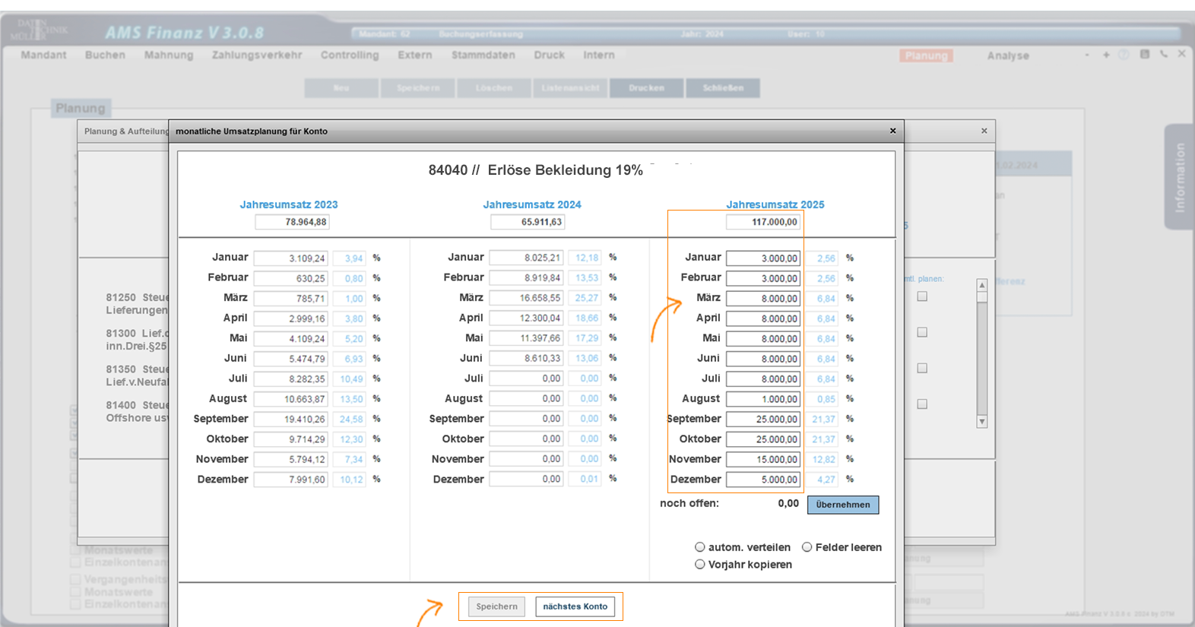Select the autom. verteilen radio option
Image resolution: width=1195 pixels, height=627 pixels.
(699, 547)
